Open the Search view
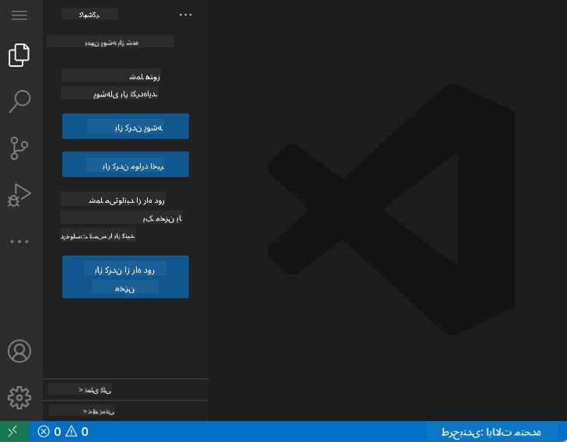 19,100
